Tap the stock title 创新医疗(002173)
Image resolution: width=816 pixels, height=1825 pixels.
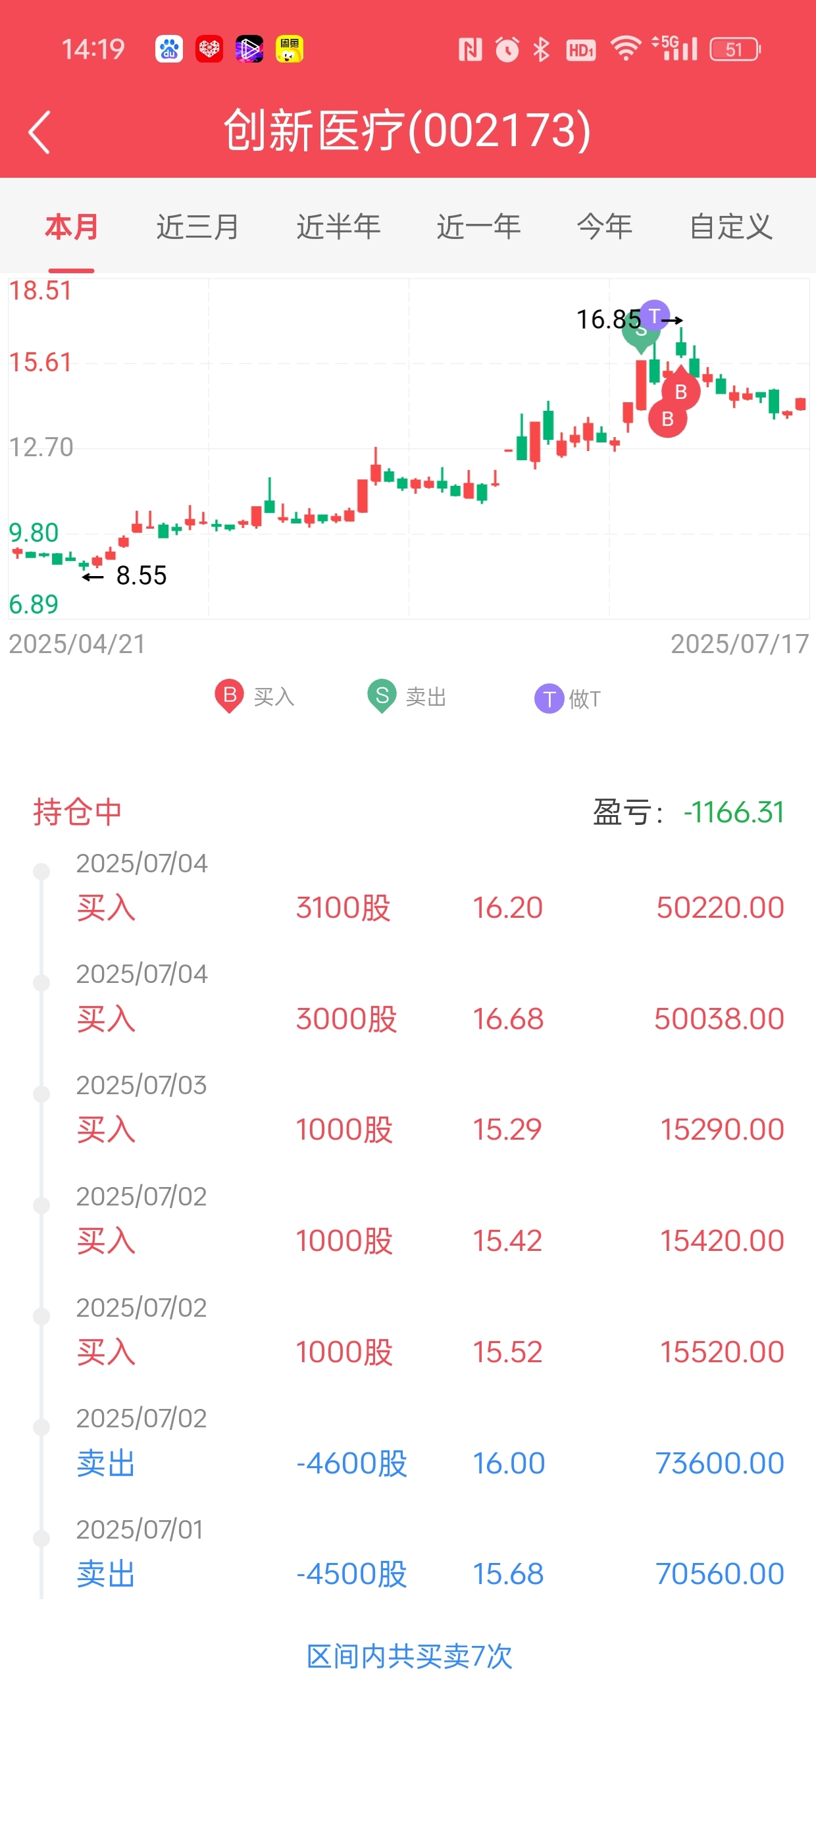coord(407,131)
